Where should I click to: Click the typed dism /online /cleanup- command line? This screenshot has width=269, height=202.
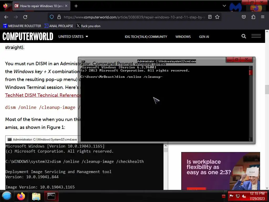[121, 77]
